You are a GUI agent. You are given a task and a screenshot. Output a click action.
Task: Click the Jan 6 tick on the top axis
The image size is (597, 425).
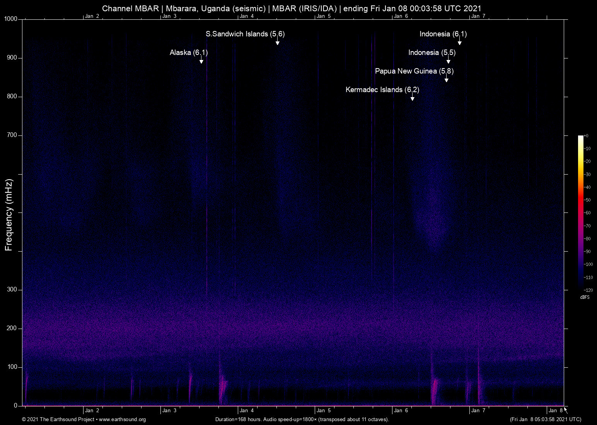click(x=401, y=16)
